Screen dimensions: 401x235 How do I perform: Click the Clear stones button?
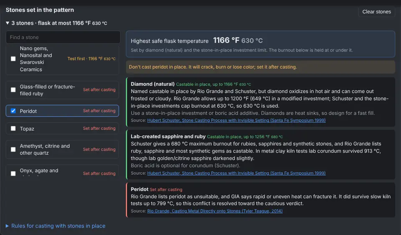click(376, 12)
